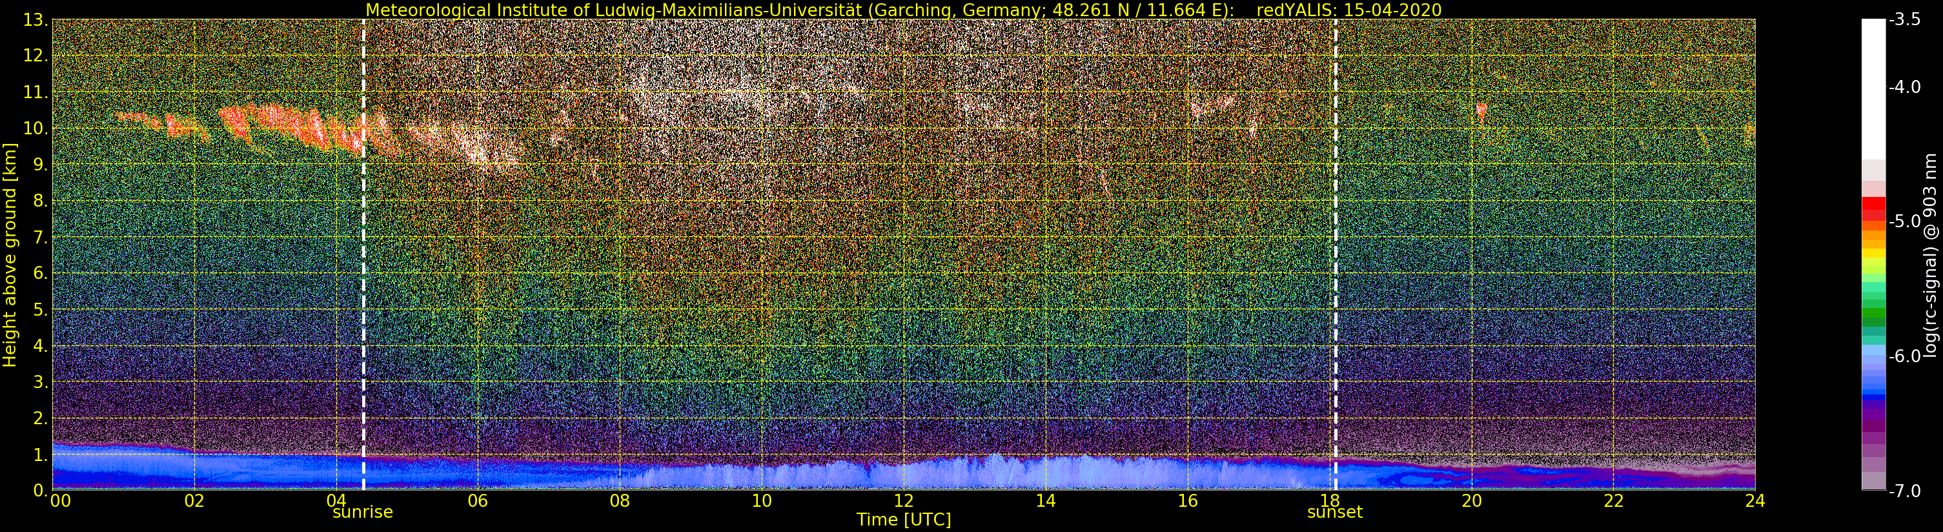Screen dimensions: 1943x532
Task: Click the 'sunrise' label below the axis
Action: pyautogui.click(x=363, y=513)
